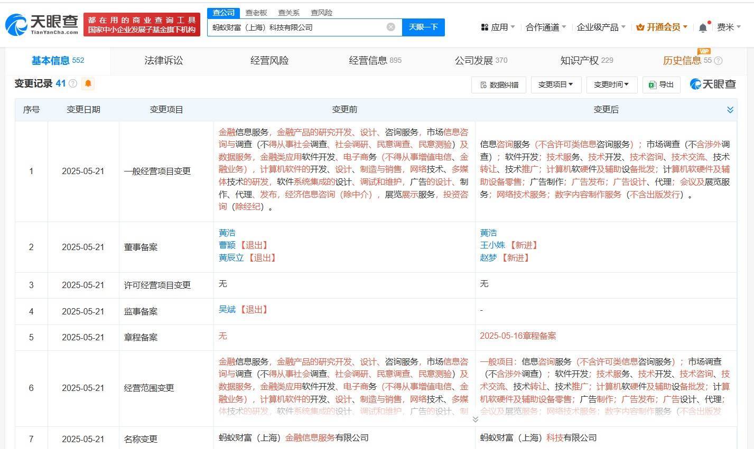
Task: Open new director 王小姝 link
Action: click(492, 245)
